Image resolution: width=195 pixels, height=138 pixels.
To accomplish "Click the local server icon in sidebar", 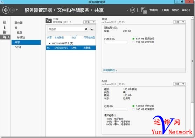I will (5, 27).
